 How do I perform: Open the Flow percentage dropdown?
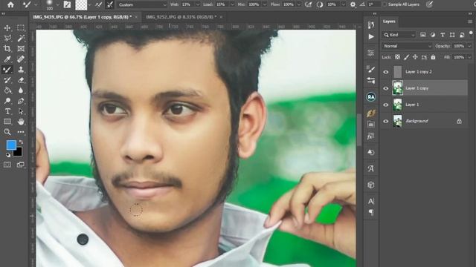[299, 4]
